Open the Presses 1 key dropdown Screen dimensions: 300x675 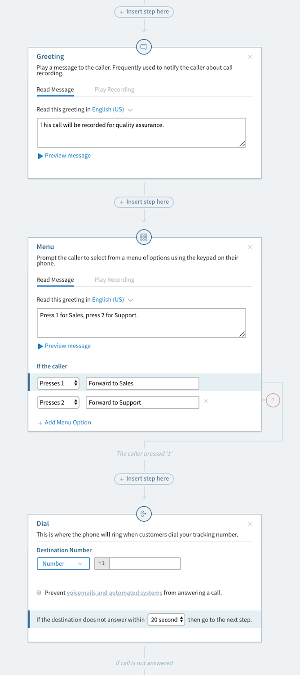(x=58, y=383)
